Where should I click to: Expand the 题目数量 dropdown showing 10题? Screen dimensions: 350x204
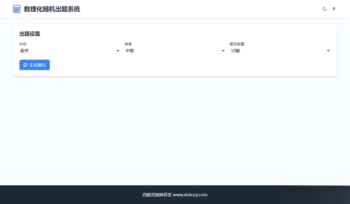click(x=280, y=51)
